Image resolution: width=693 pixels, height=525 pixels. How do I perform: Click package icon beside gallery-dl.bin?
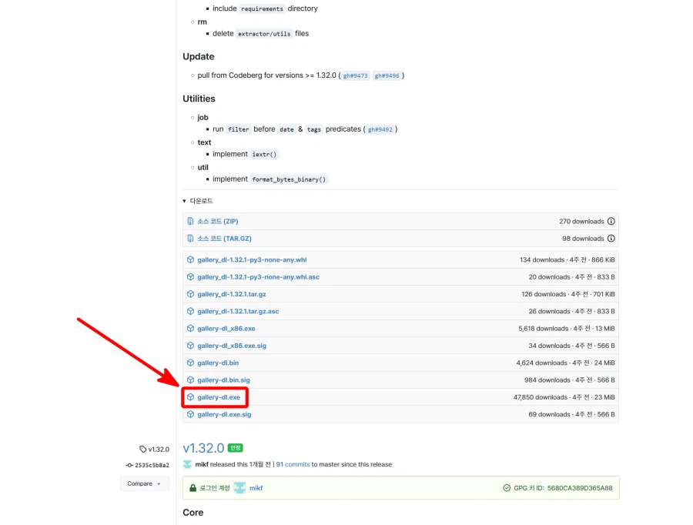(x=190, y=363)
